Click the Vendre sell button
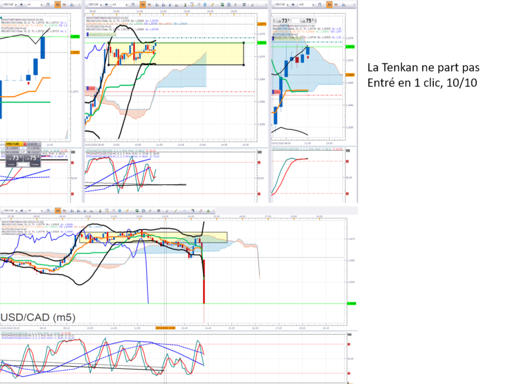This screenshot has width=521, height=384. 11,165
